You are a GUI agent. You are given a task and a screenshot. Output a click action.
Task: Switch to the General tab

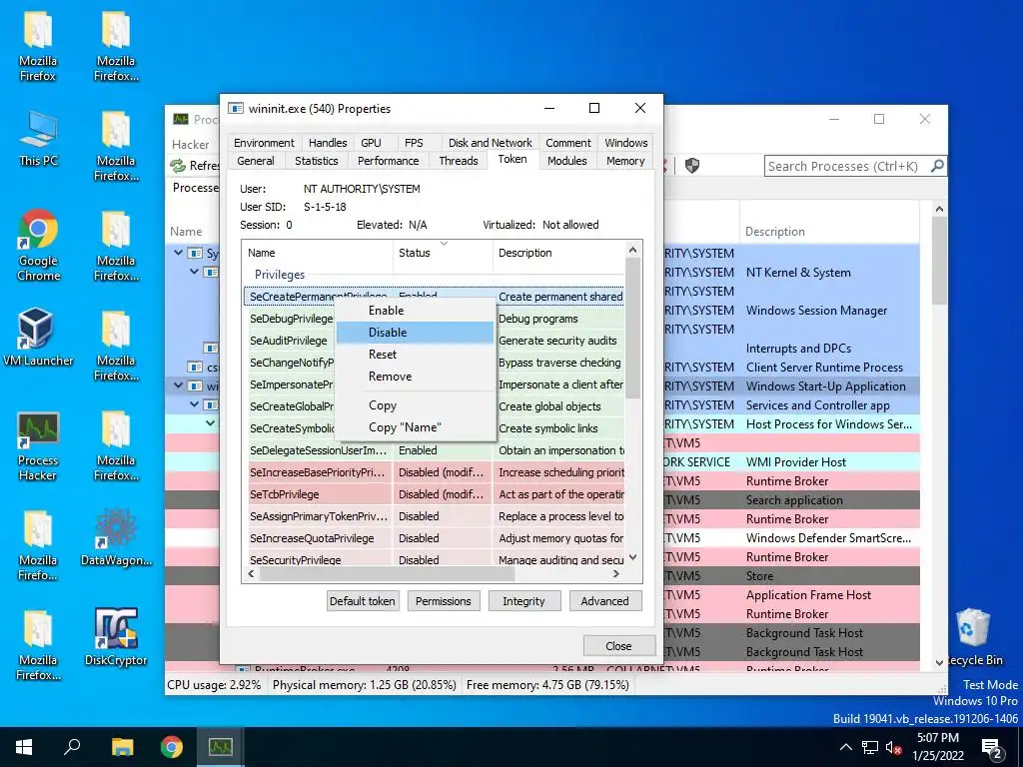[x=256, y=161]
